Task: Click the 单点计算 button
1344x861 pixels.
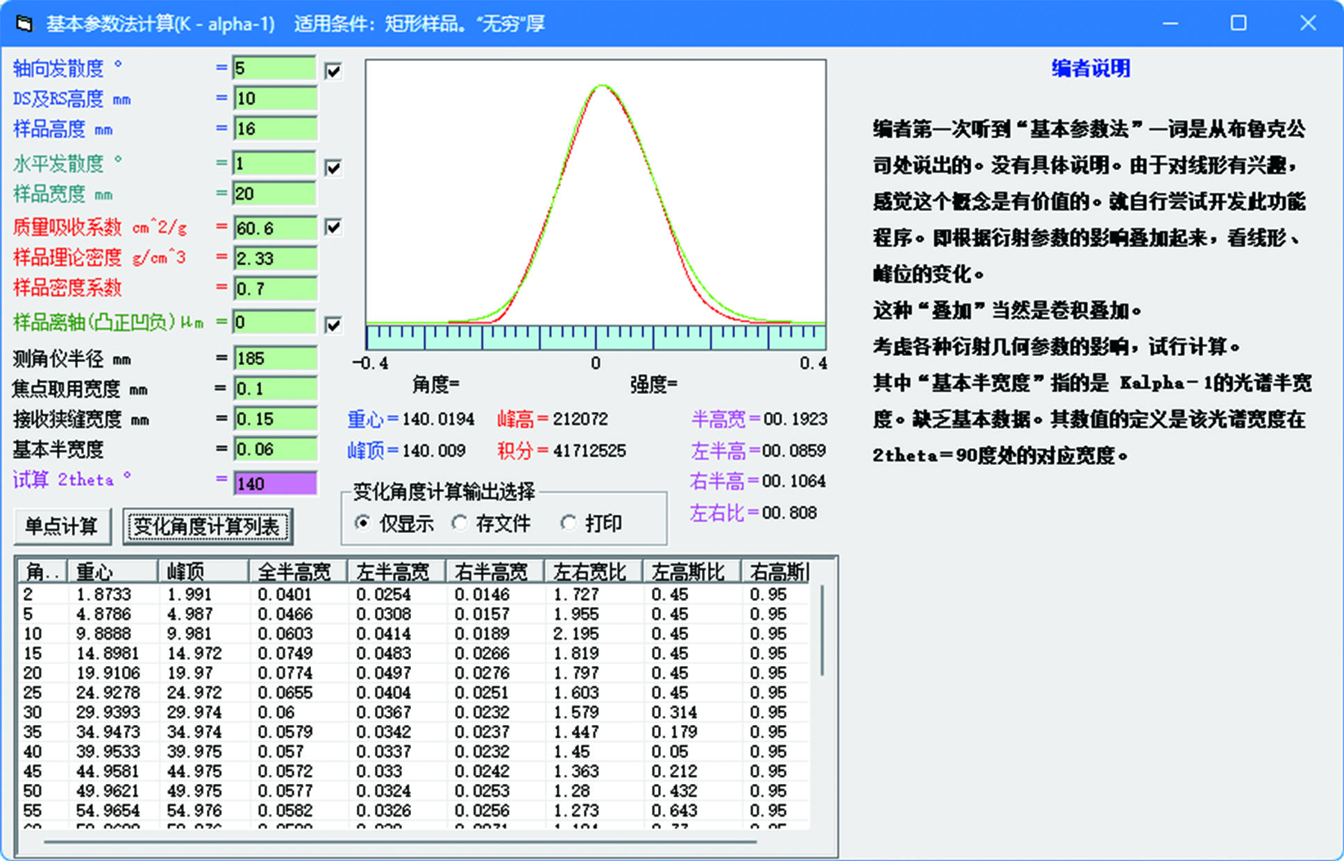Action: click(x=62, y=527)
